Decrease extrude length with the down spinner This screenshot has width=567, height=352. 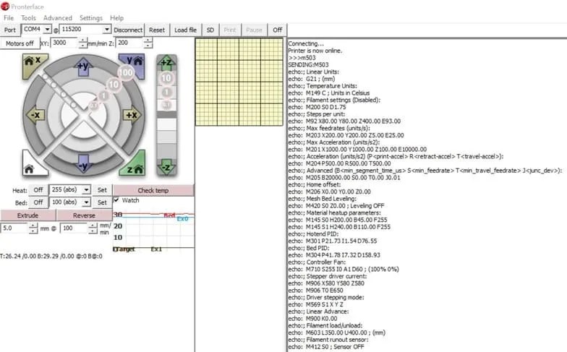pyautogui.click(x=33, y=231)
